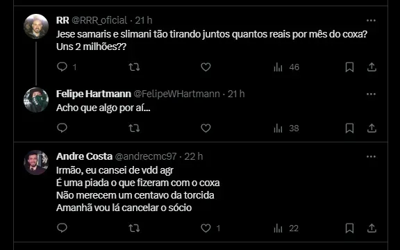Like the RR_oficial tweet

(x=206, y=67)
